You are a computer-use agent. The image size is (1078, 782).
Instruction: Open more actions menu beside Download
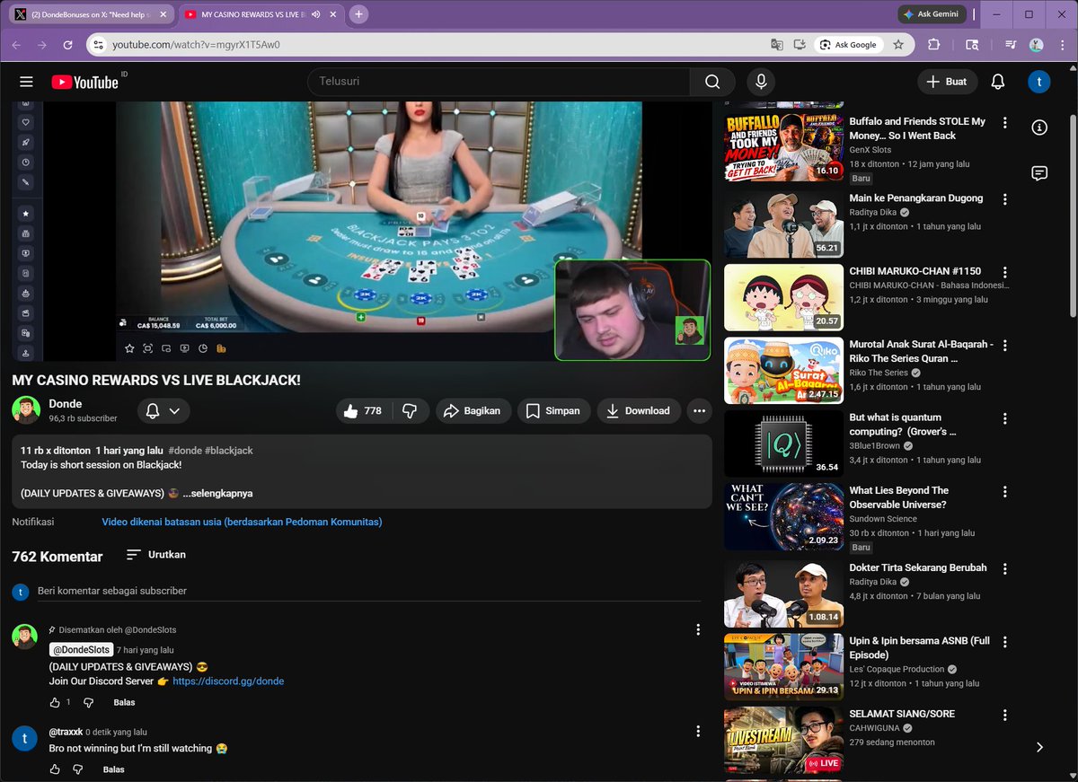click(699, 411)
